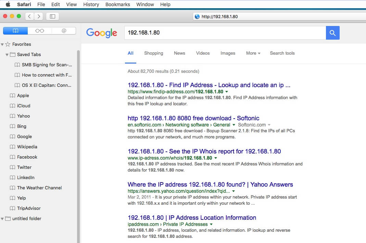Image resolution: width=366 pixels, height=243 pixels.
Task: Open the Apple menu icon
Action: click(8, 4)
